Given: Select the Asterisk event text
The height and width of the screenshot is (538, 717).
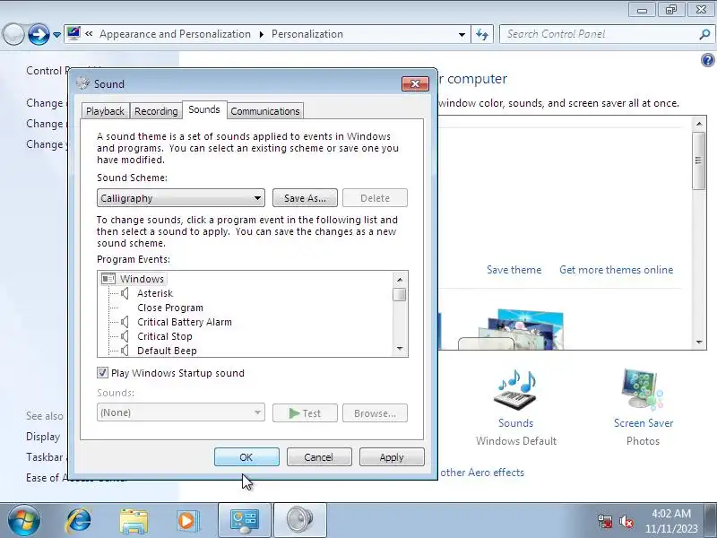Looking at the screenshot, I should pyautogui.click(x=155, y=293).
